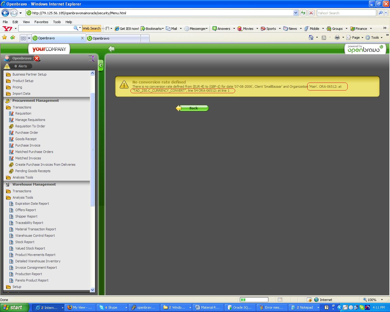
Task: Click the Windows Start button
Action: coord(14,307)
